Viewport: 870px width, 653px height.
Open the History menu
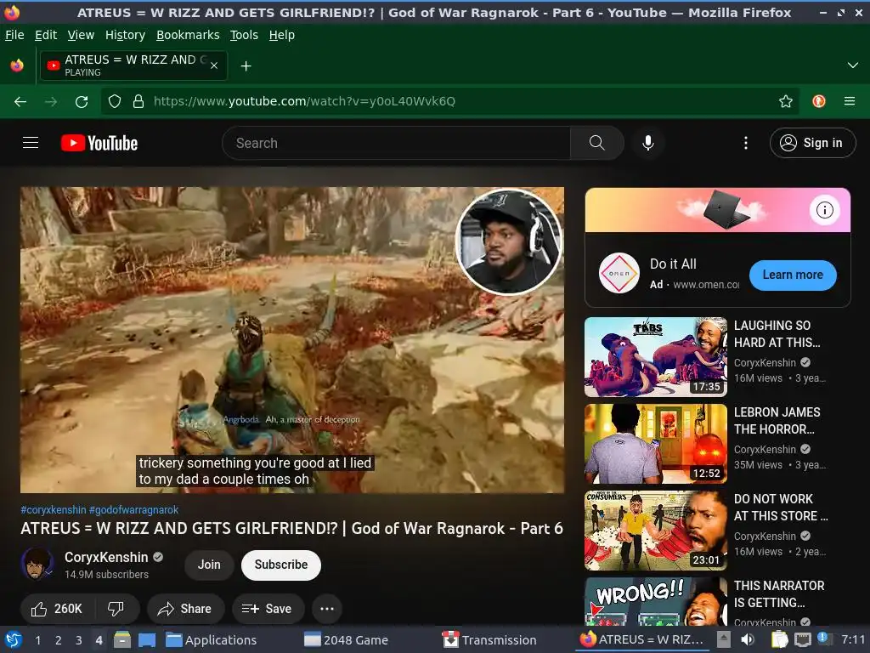pyautogui.click(x=126, y=35)
